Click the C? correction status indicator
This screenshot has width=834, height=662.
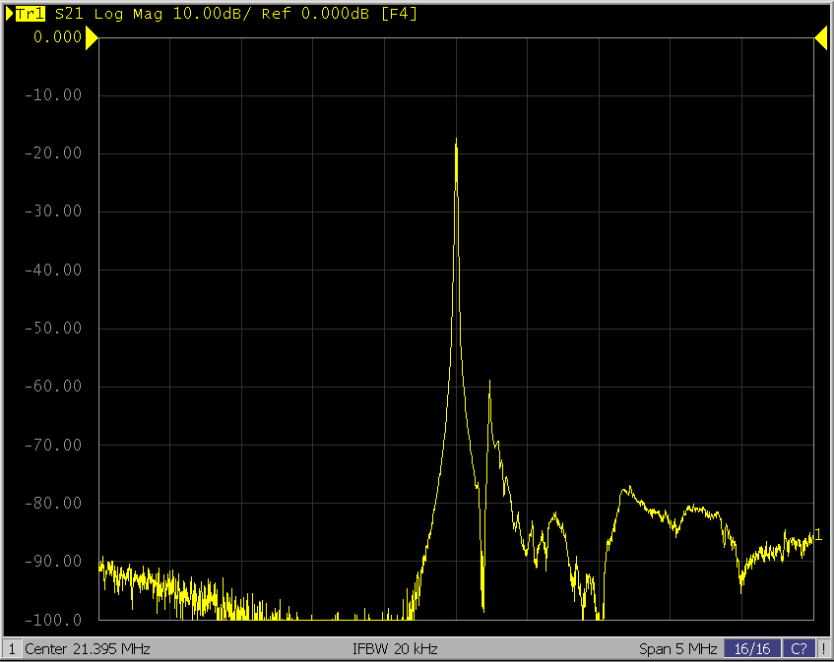tap(800, 649)
